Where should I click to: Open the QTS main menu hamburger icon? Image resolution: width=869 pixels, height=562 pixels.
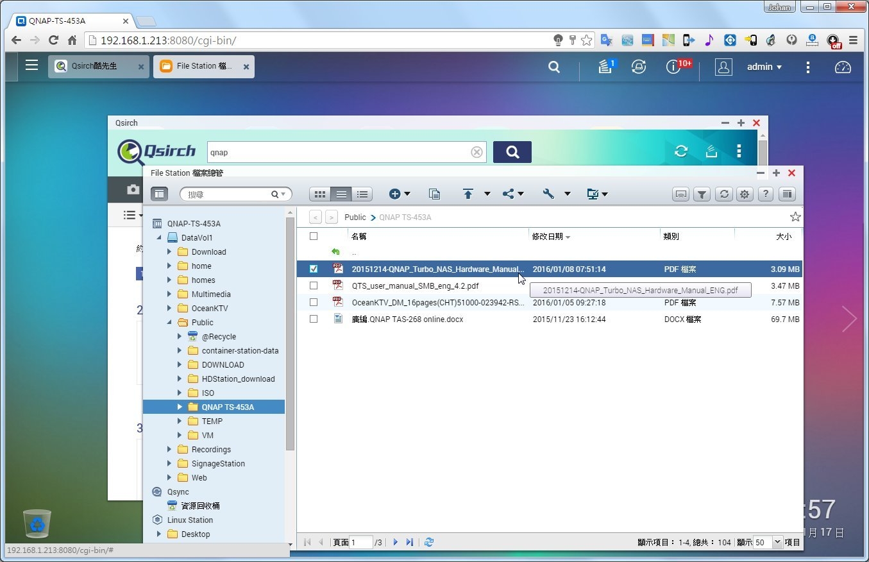coord(31,65)
